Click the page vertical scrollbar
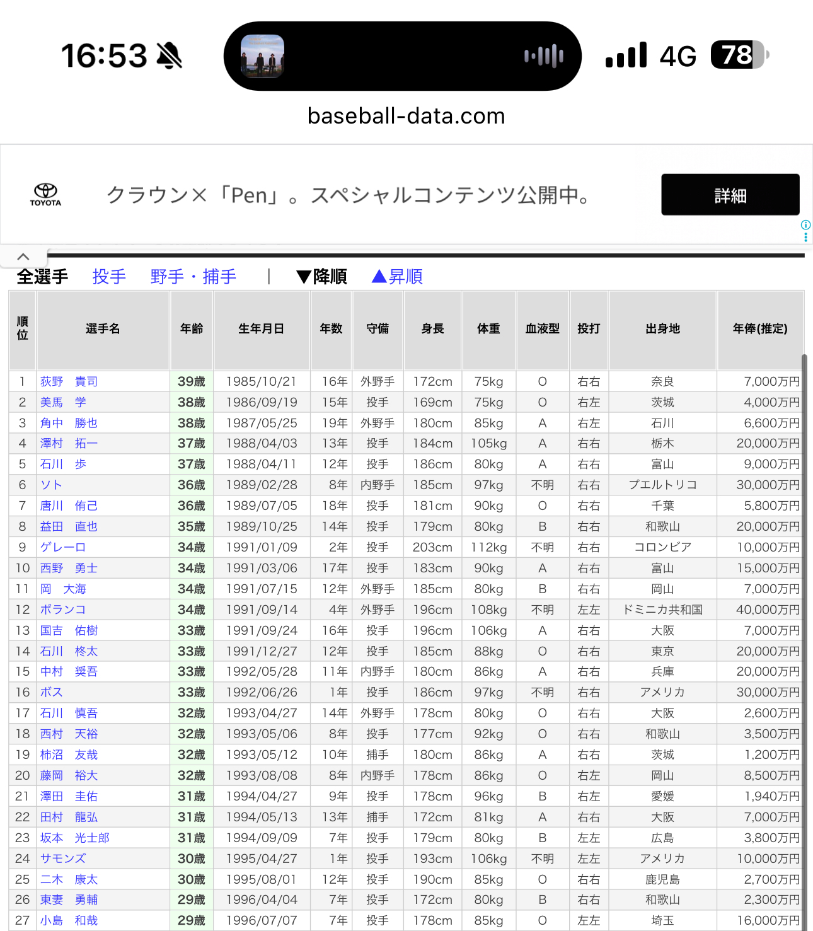813x931 pixels. (804, 642)
